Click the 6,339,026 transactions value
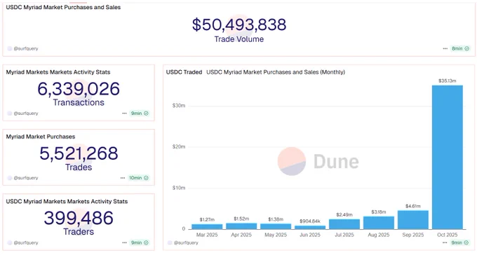 [79, 89]
